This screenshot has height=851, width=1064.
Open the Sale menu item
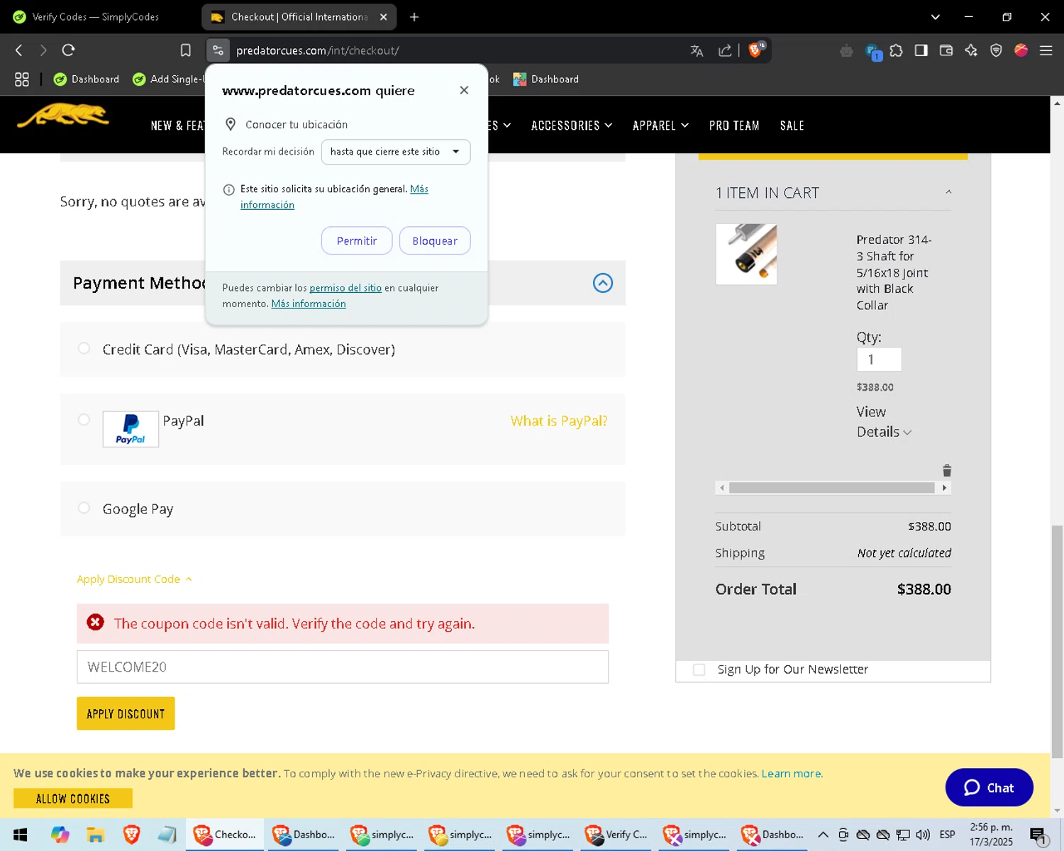[x=792, y=126]
